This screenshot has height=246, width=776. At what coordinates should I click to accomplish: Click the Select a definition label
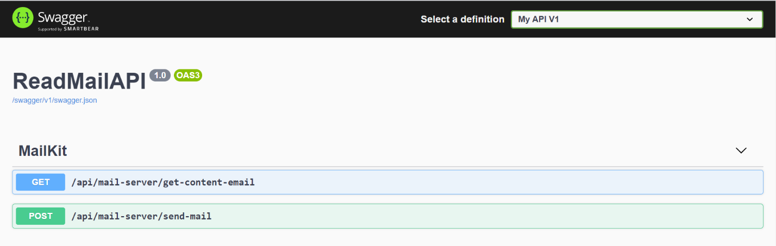click(x=462, y=19)
